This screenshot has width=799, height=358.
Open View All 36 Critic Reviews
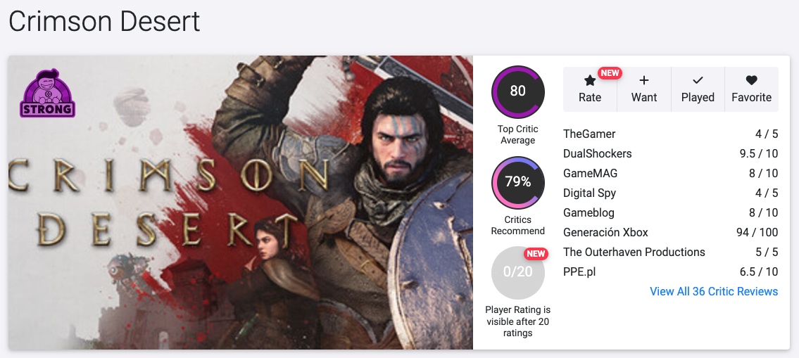point(714,292)
